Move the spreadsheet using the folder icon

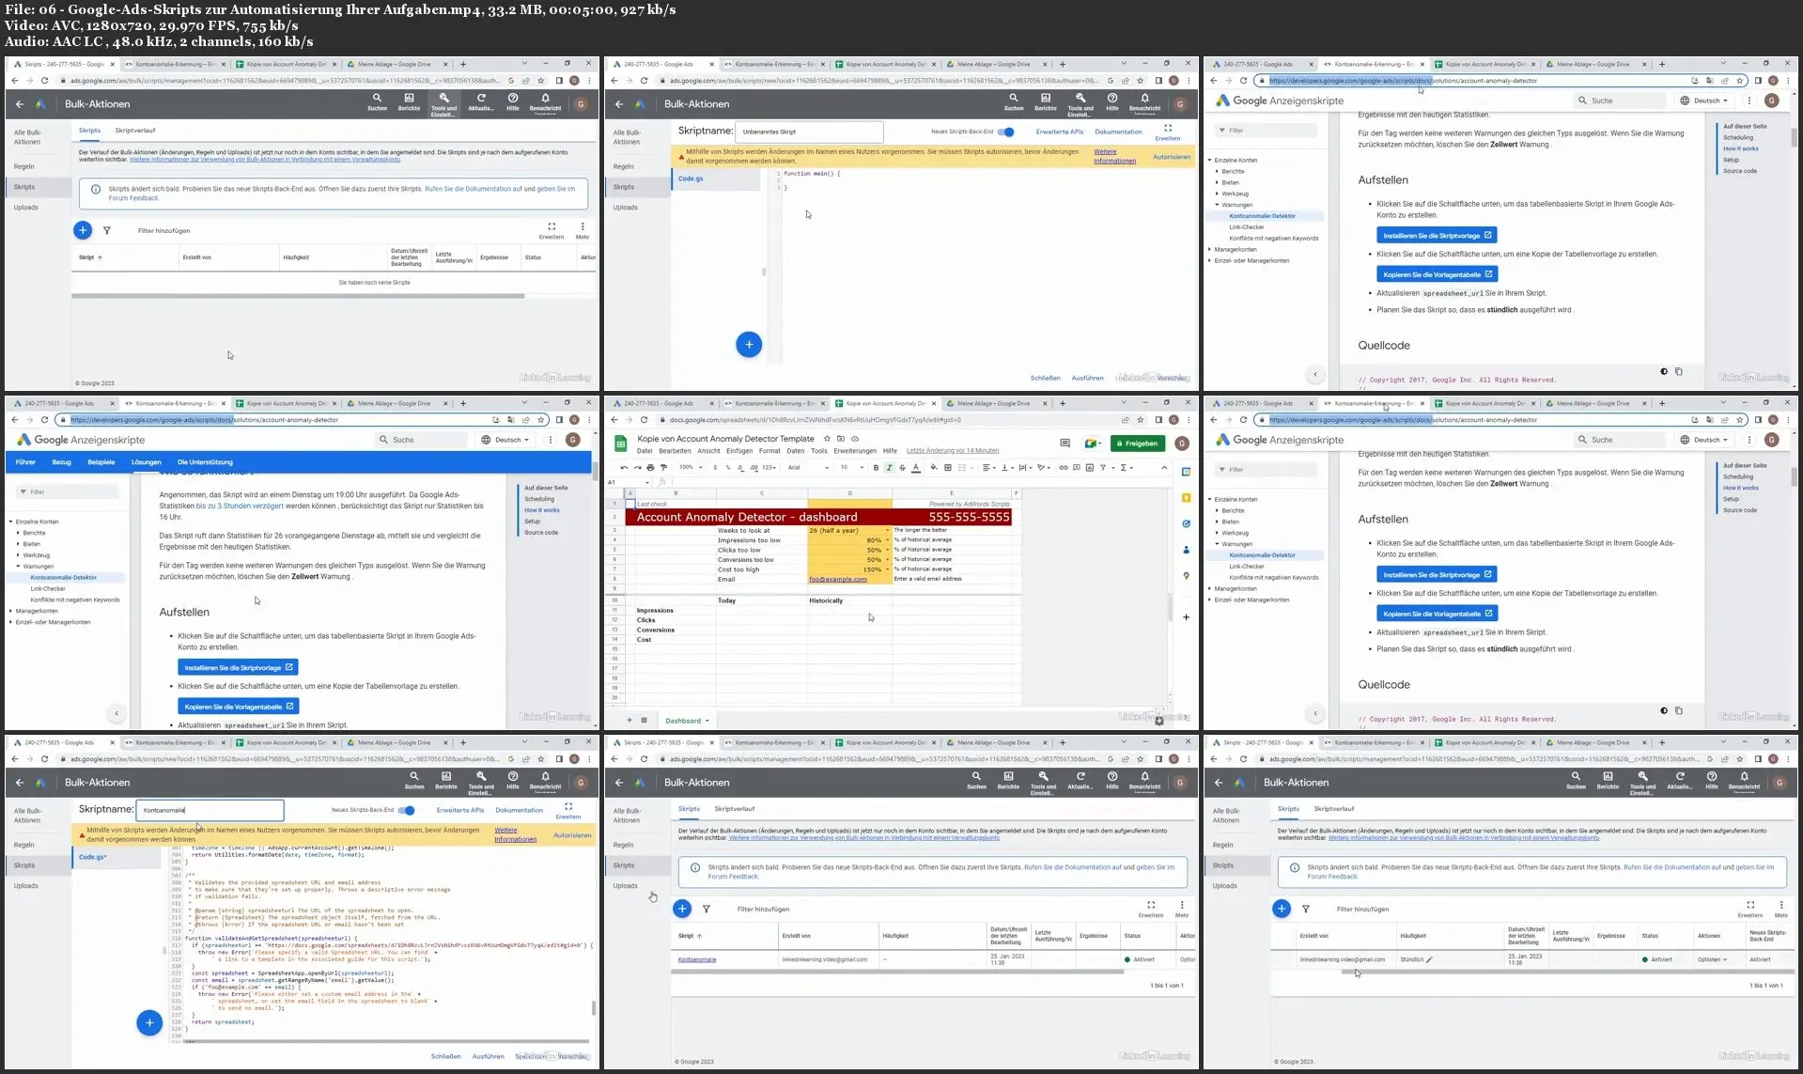[x=841, y=439]
